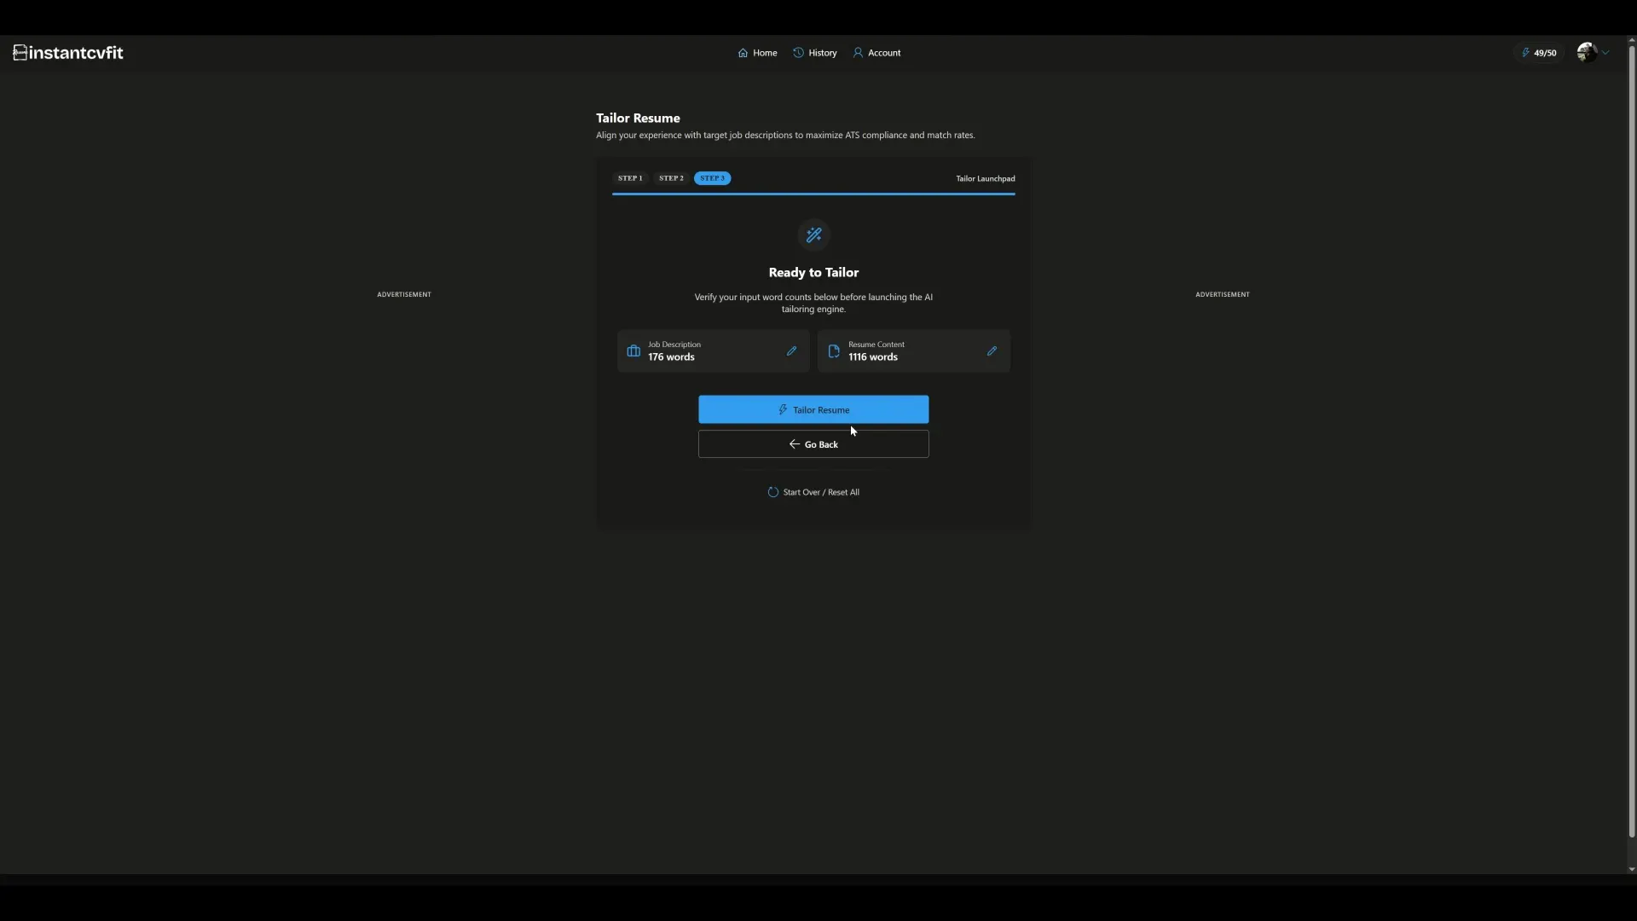The height and width of the screenshot is (921, 1637).
Task: Click the magic wand icon
Action: 813,235
